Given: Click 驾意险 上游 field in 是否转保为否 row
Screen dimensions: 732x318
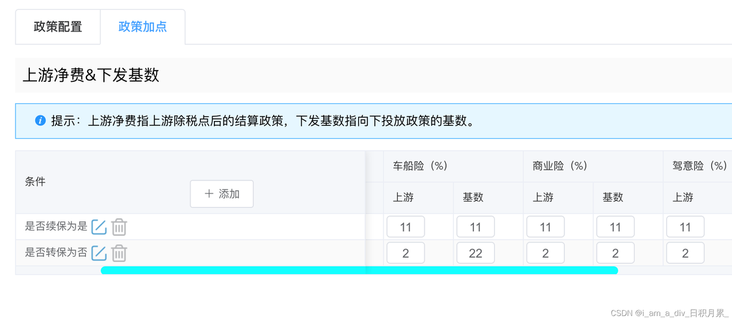Looking at the screenshot, I should click(x=685, y=253).
